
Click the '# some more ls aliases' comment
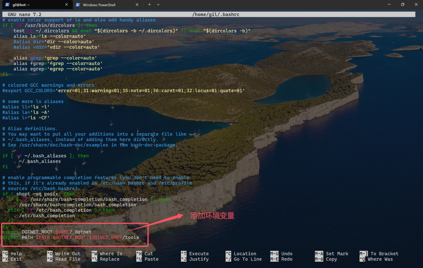point(33,101)
